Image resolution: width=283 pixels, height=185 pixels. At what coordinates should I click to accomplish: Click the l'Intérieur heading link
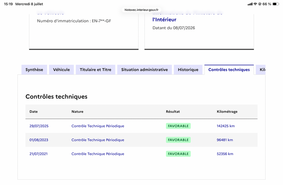tap(164, 19)
